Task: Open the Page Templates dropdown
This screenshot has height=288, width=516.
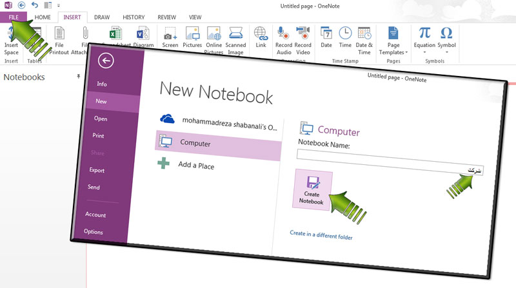Action: coord(393,41)
